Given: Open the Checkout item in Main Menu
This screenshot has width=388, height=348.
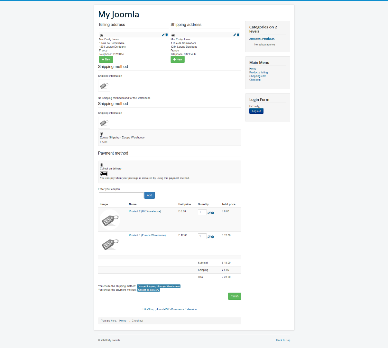Looking at the screenshot, I should [255, 80].
